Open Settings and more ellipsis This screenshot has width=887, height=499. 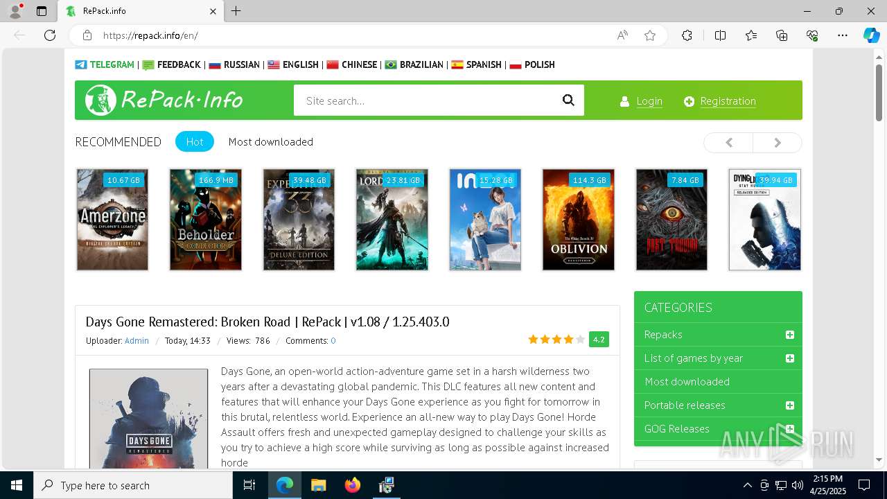pos(843,35)
